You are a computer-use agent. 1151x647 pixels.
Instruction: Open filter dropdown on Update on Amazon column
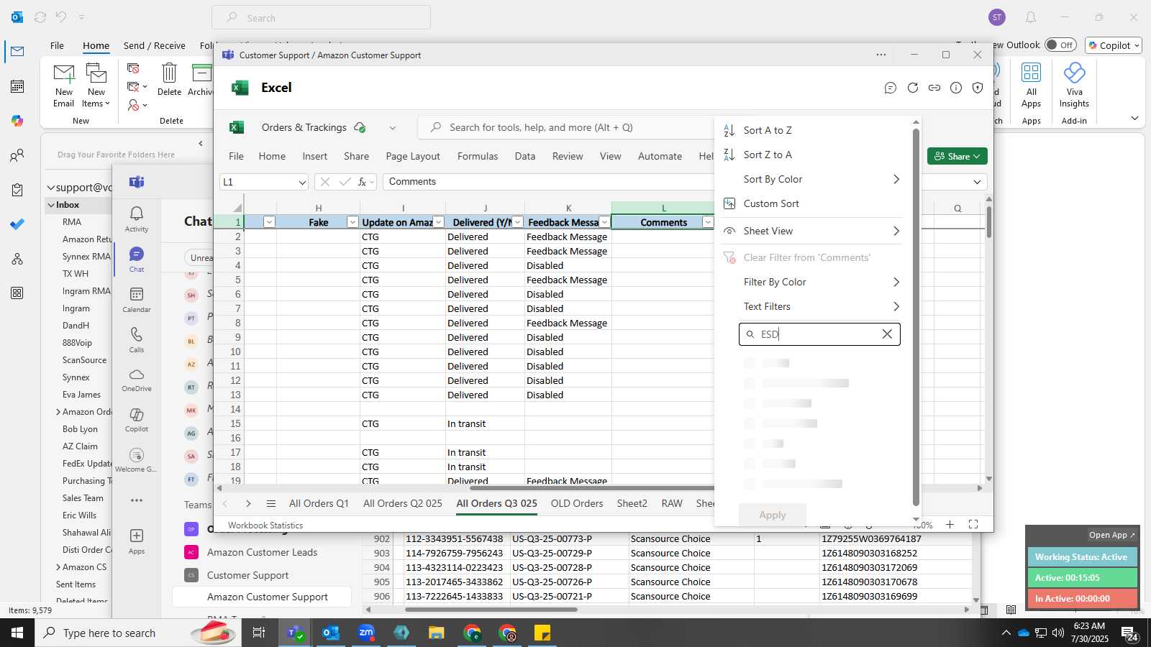tap(438, 222)
